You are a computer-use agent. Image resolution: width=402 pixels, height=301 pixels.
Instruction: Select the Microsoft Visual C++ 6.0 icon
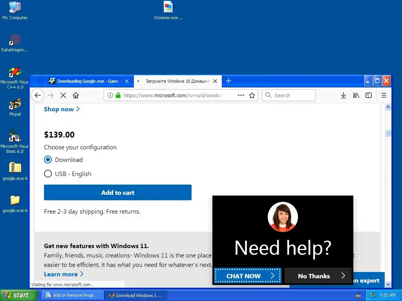point(15,78)
